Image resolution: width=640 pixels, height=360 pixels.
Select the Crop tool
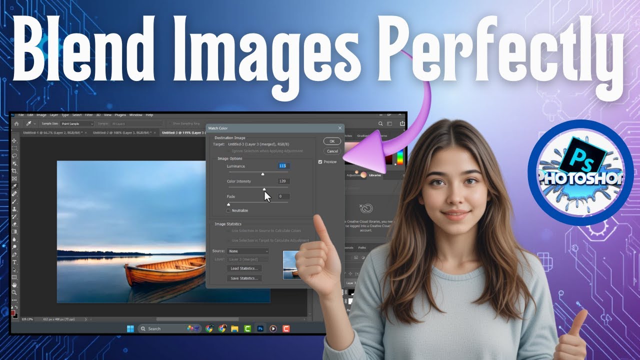(x=14, y=171)
